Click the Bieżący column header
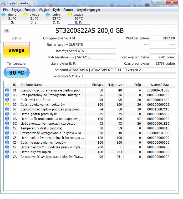The height and width of the screenshot is (199, 183). [95, 85]
